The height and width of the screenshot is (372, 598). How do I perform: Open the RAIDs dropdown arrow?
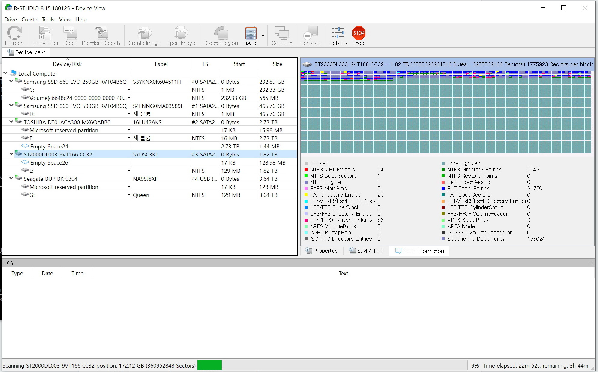(263, 36)
